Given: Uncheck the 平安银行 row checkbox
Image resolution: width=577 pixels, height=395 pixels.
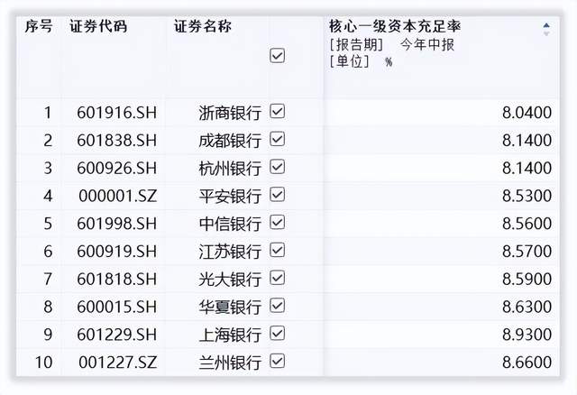Looking at the screenshot, I should (277, 195).
